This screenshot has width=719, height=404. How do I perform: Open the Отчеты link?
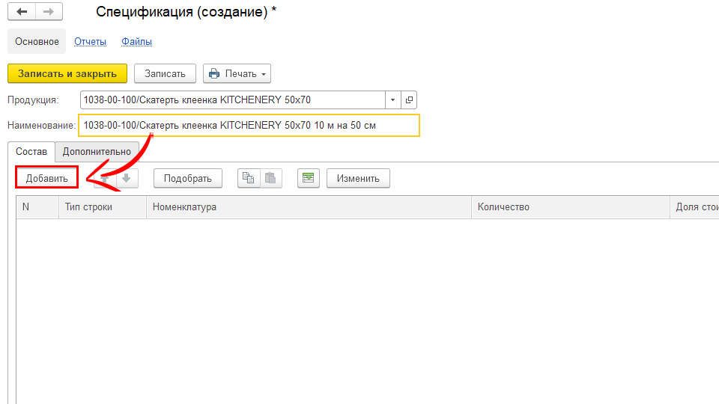click(90, 42)
